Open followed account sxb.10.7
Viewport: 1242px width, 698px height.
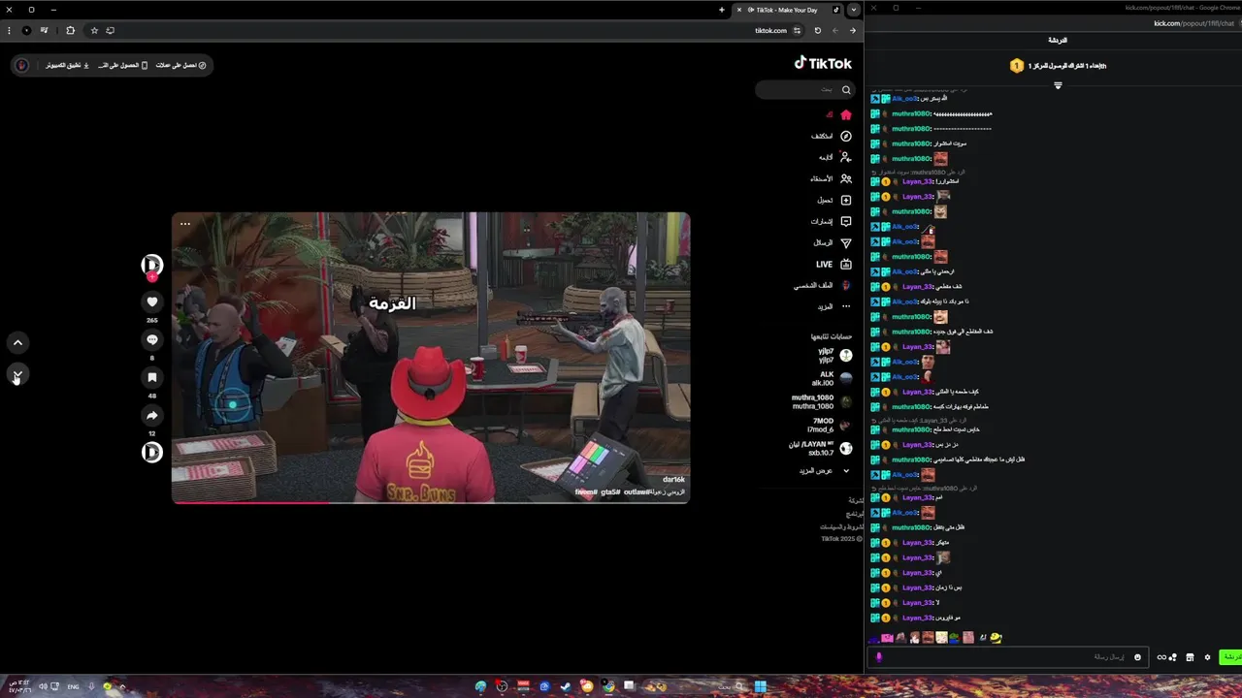(819, 449)
